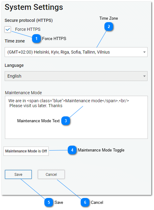Click the Language dropdown arrow
154x210 pixels.
[144, 76]
